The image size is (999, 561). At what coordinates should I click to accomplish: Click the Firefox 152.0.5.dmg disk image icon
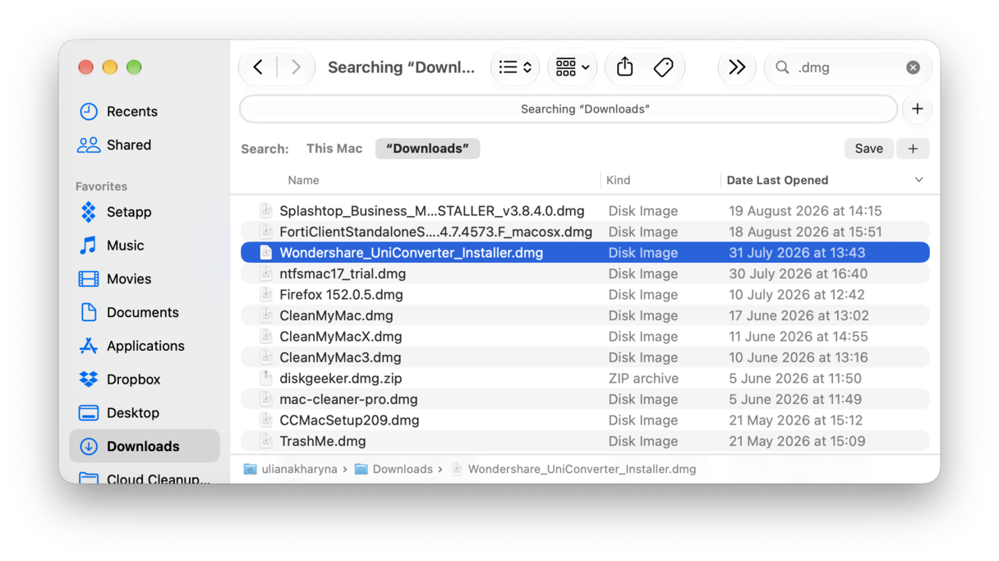pos(265,295)
